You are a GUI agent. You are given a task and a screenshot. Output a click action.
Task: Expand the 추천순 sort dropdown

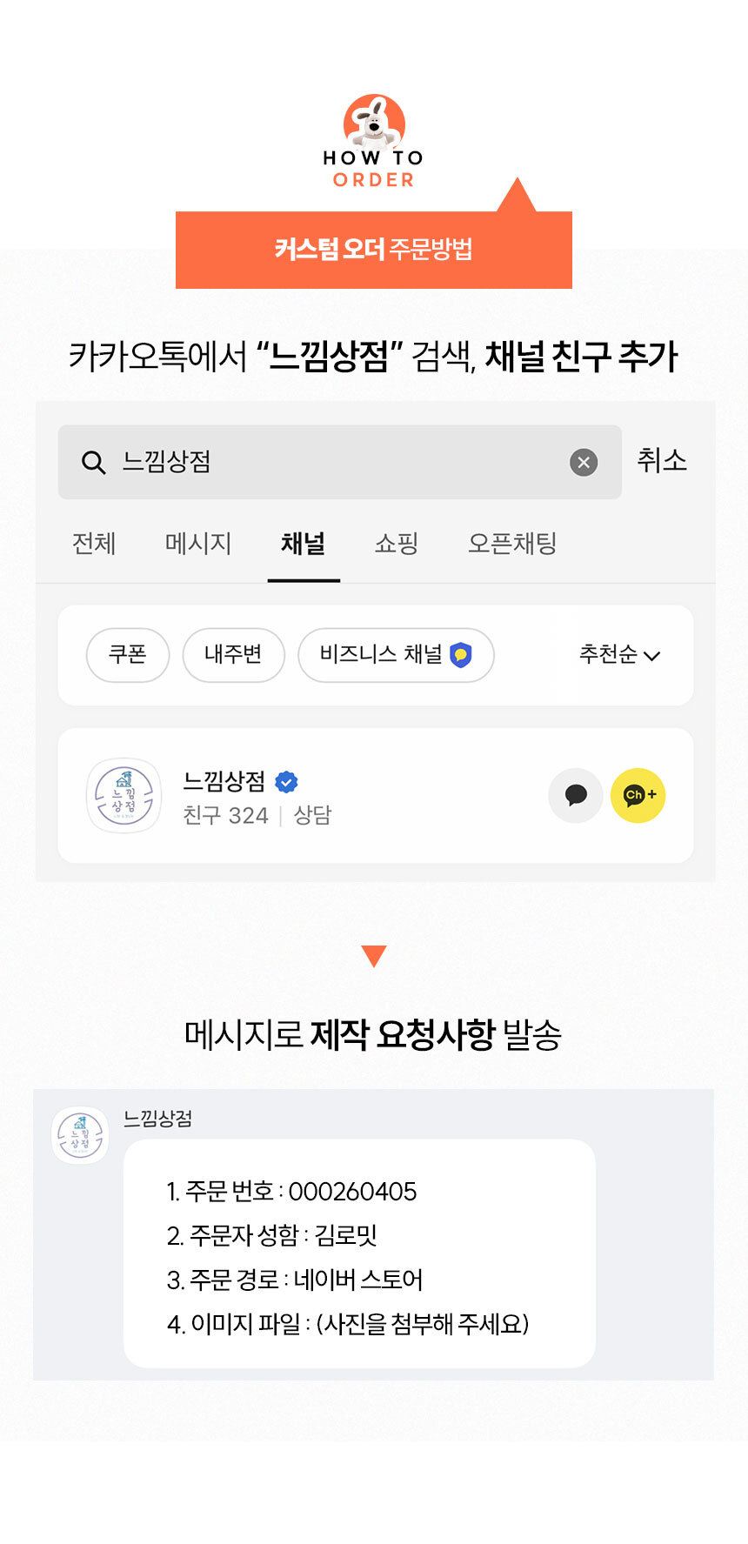(x=619, y=654)
